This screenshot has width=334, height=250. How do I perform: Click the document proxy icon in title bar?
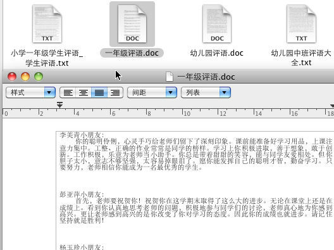click(170, 77)
